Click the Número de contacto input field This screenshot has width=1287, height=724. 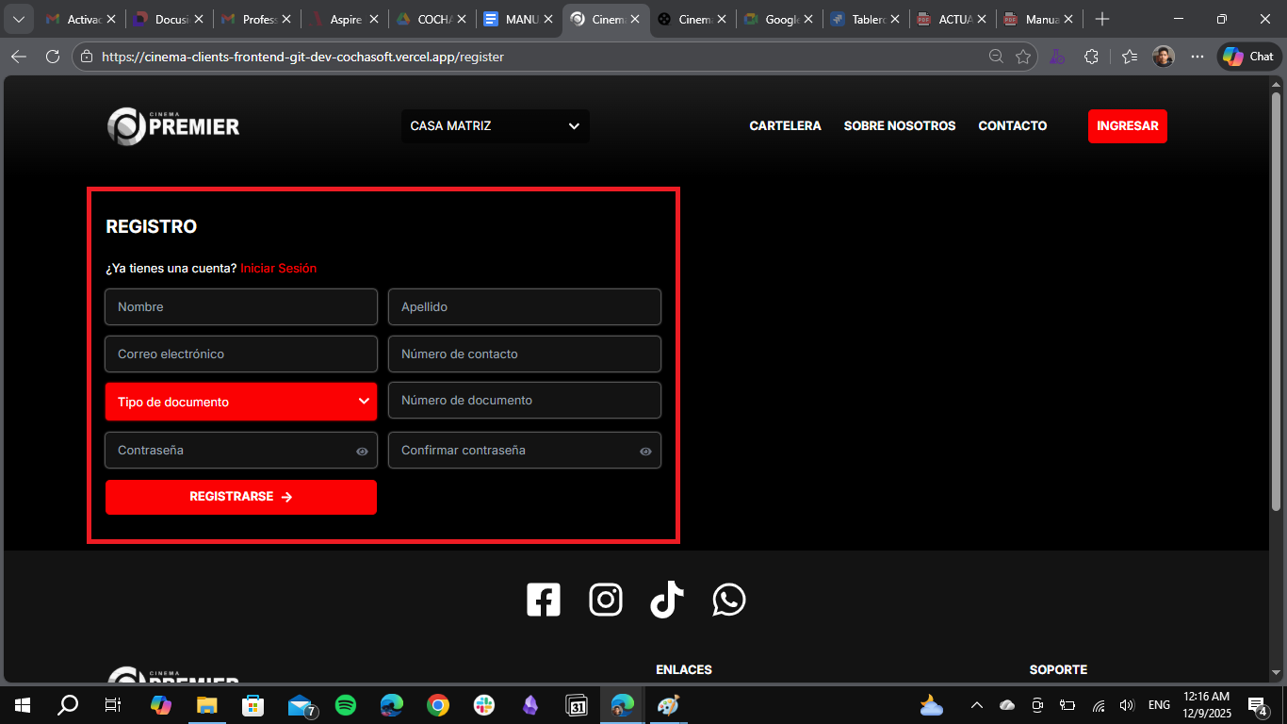tap(524, 354)
